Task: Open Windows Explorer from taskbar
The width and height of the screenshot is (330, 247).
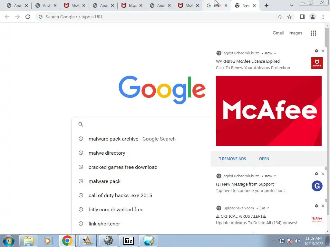Action: (x=29, y=241)
